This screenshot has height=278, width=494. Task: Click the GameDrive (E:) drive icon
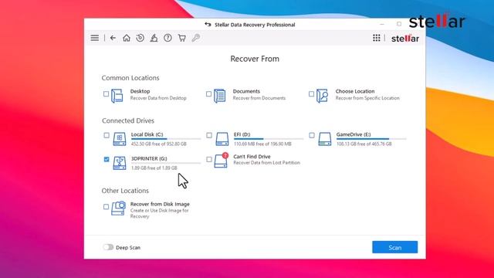(324, 139)
